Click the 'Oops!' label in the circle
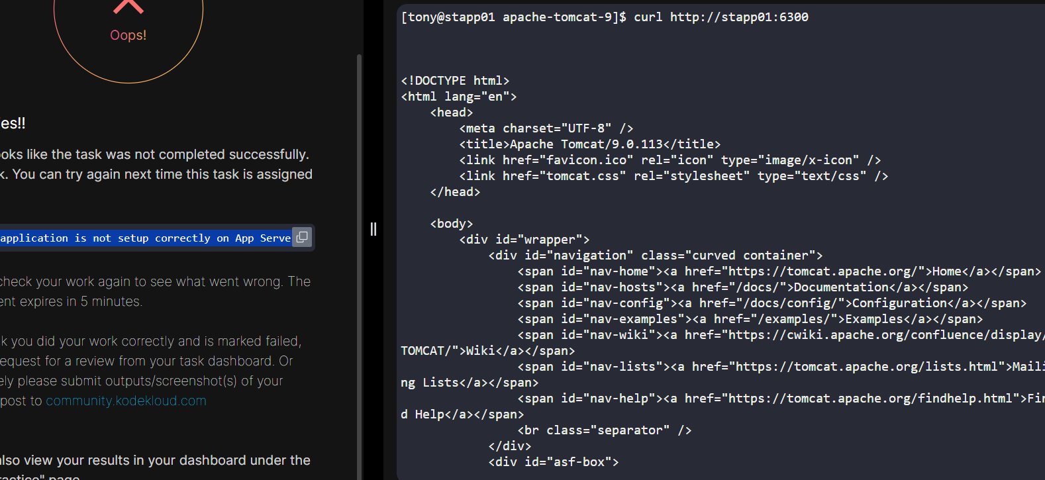Screen dimensions: 1045x480 (128, 35)
